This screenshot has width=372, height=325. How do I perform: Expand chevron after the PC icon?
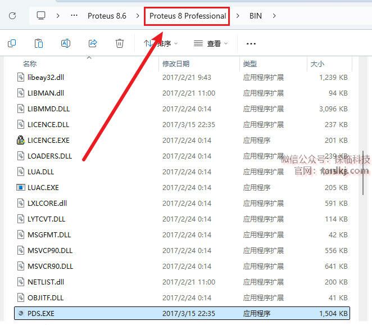[58, 16]
